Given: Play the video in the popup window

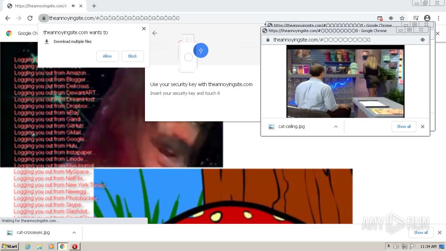Looking at the screenshot, I should click(x=345, y=82).
